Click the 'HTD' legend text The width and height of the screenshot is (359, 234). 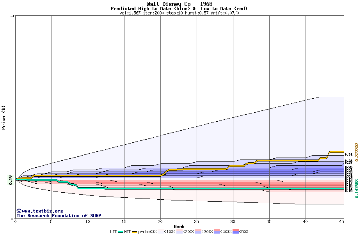(128, 232)
